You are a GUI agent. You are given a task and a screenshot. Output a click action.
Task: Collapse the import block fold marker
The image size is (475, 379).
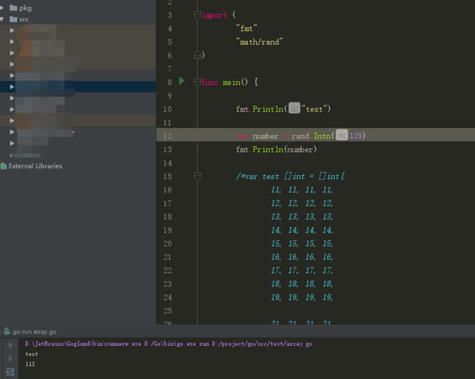pyautogui.click(x=197, y=15)
